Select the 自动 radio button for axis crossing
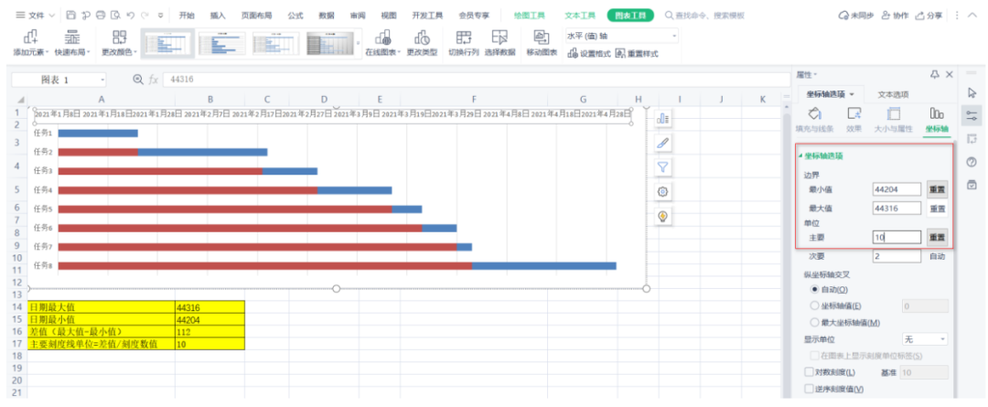The height and width of the screenshot is (407, 988). coord(814,289)
